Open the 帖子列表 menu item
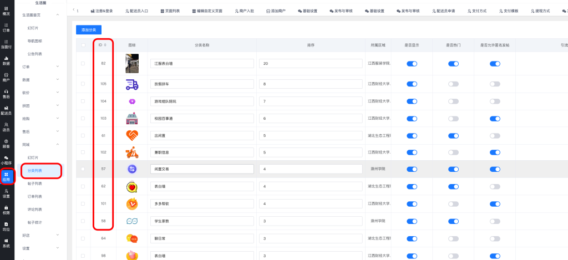This screenshot has width=568, height=260. pos(35,183)
